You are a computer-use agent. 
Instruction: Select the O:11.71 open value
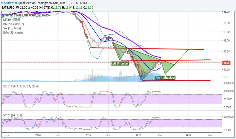(56, 7)
